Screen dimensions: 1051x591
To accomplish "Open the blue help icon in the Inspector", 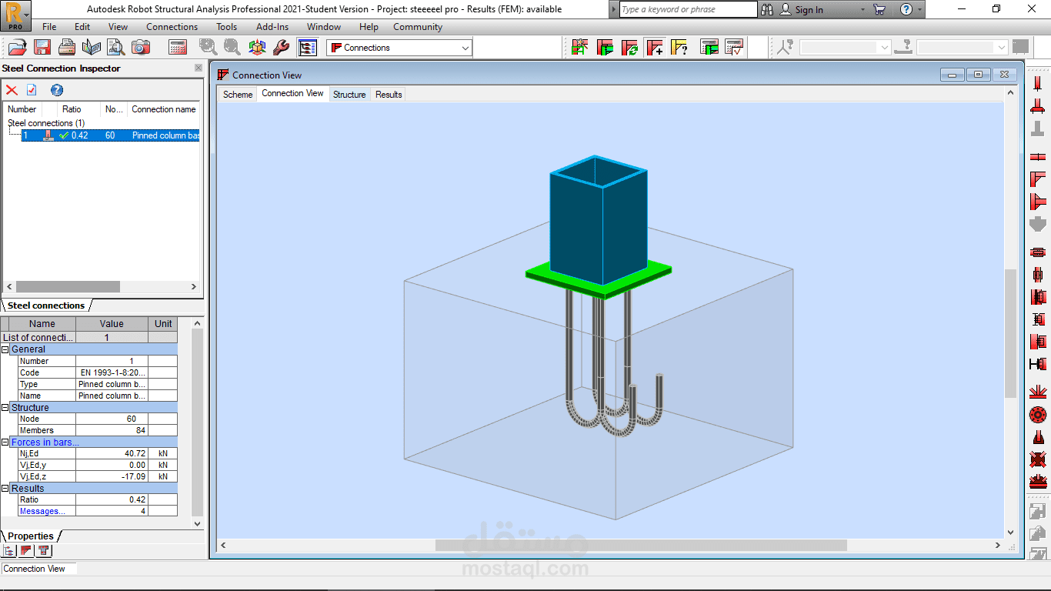I will point(56,90).
